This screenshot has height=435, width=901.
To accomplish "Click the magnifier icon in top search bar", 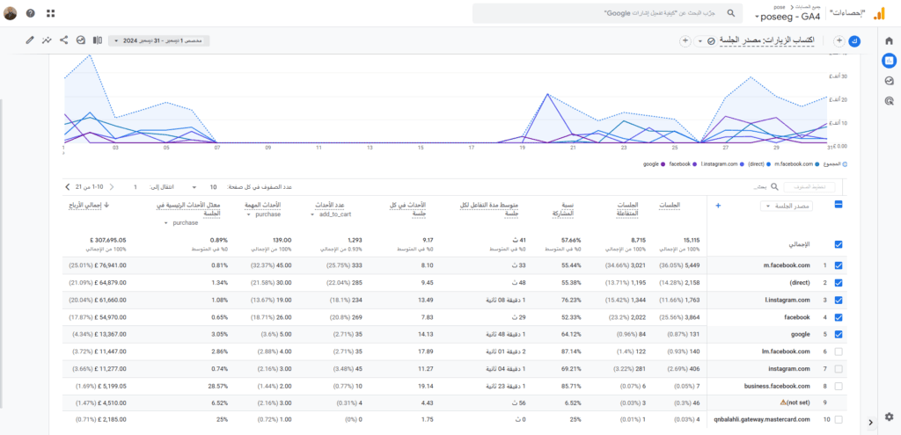I will tap(731, 12).
